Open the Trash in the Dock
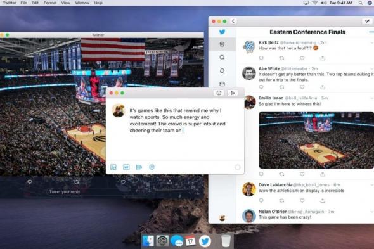The width and height of the screenshot is (374, 249). [226, 241]
